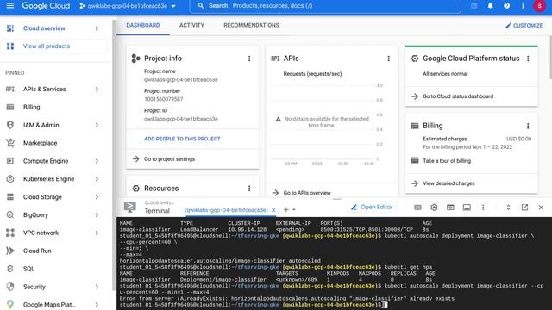Open Project info card options menu
Screen dimensions: 552x310
pyautogui.click(x=249, y=59)
